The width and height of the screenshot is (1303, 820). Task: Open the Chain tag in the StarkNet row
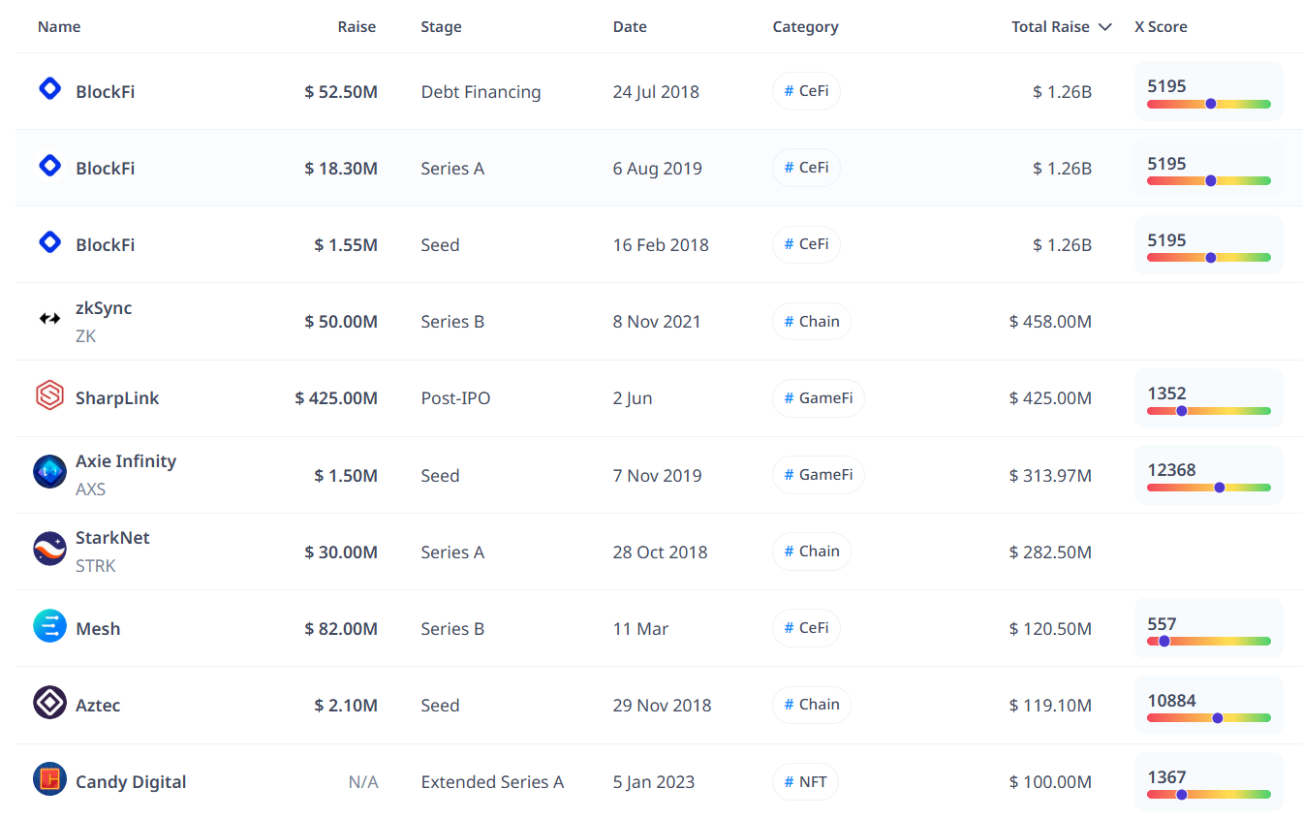[812, 552]
